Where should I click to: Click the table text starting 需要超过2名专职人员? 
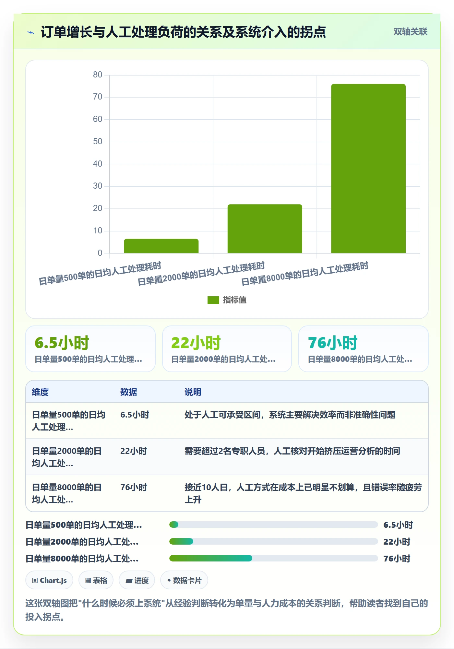coord(292,451)
